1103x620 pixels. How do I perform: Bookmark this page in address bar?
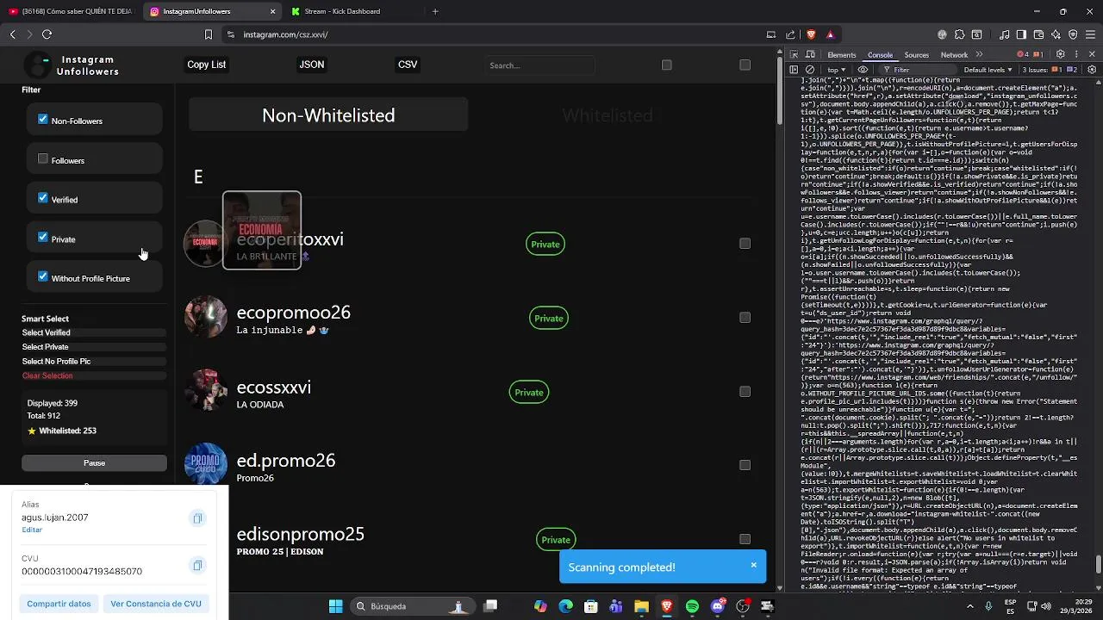[208, 34]
